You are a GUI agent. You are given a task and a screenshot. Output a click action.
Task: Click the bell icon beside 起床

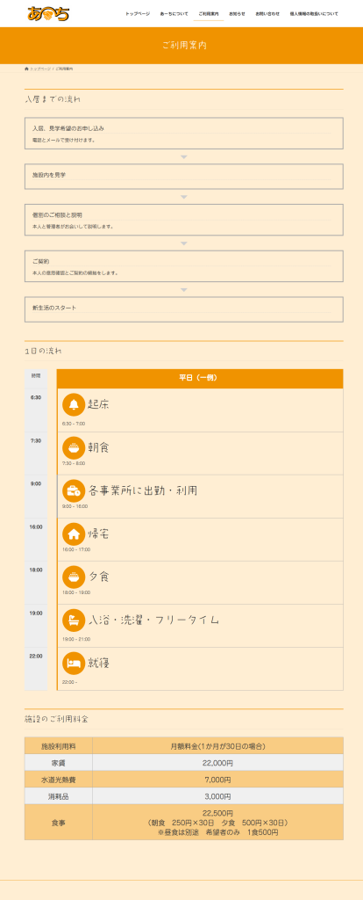pyautogui.click(x=74, y=404)
